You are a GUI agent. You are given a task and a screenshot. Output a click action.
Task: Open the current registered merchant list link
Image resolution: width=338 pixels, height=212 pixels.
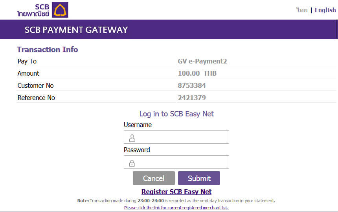coord(176,208)
